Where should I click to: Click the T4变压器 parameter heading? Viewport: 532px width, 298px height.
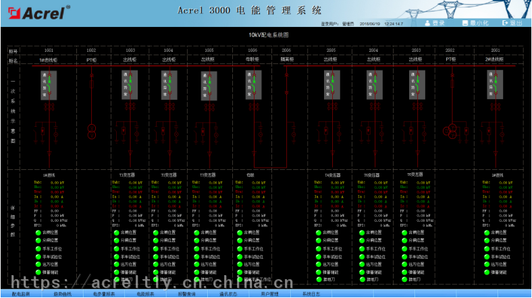point(332,175)
